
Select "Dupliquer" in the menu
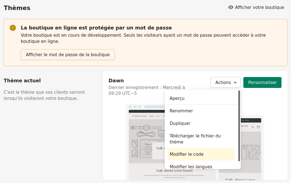pos(180,123)
